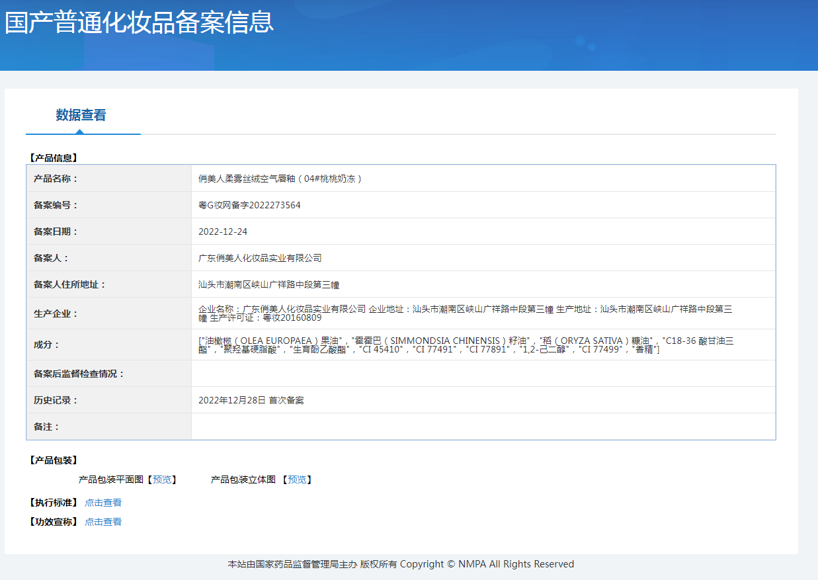This screenshot has width=818, height=580.
Task: Click the product name 俏美人柔雾丝绒空气唇釉 value
Action: tap(280, 179)
